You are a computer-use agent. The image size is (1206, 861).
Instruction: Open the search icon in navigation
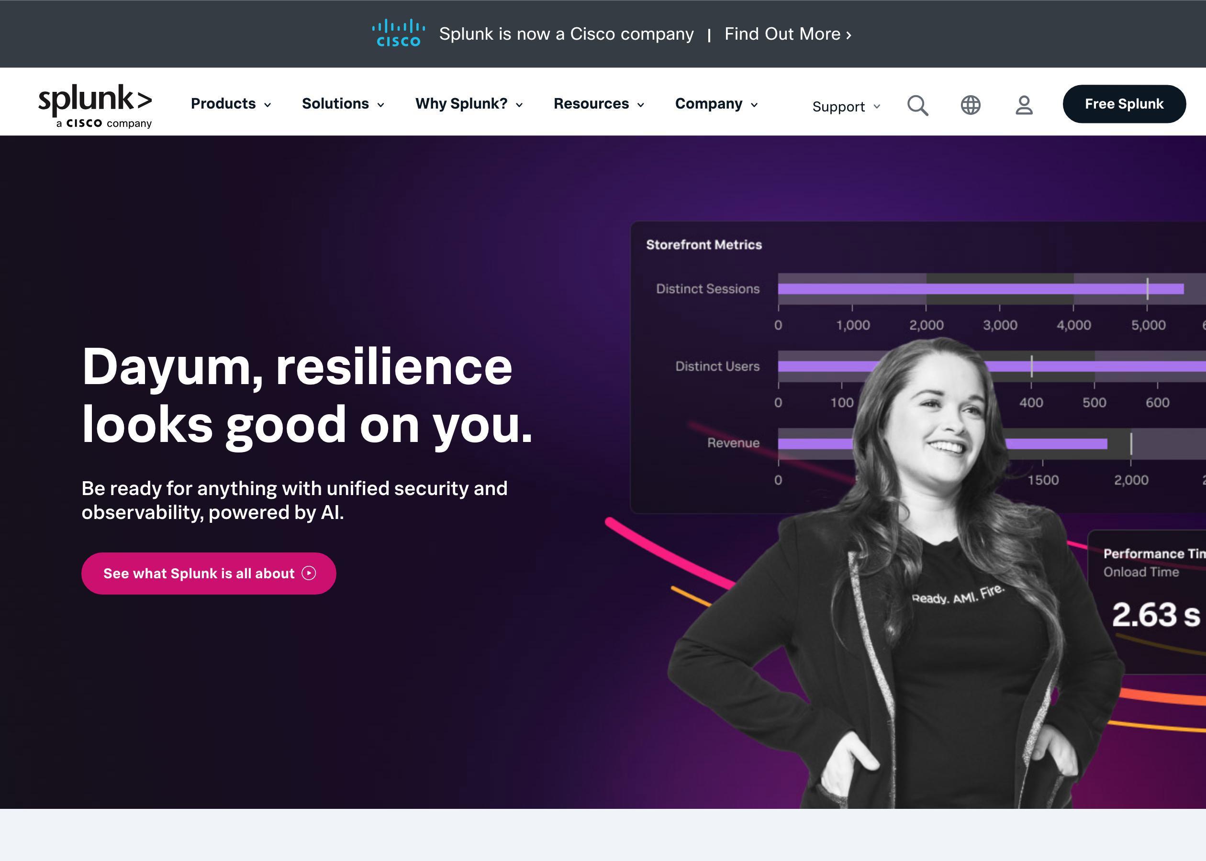pyautogui.click(x=918, y=103)
